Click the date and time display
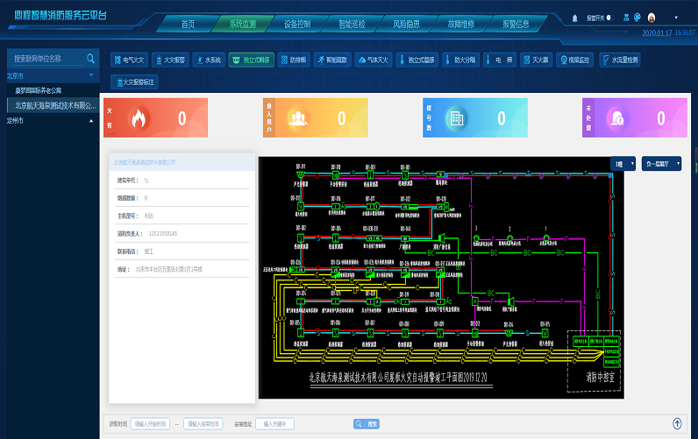698x439 pixels. pyautogui.click(x=668, y=33)
